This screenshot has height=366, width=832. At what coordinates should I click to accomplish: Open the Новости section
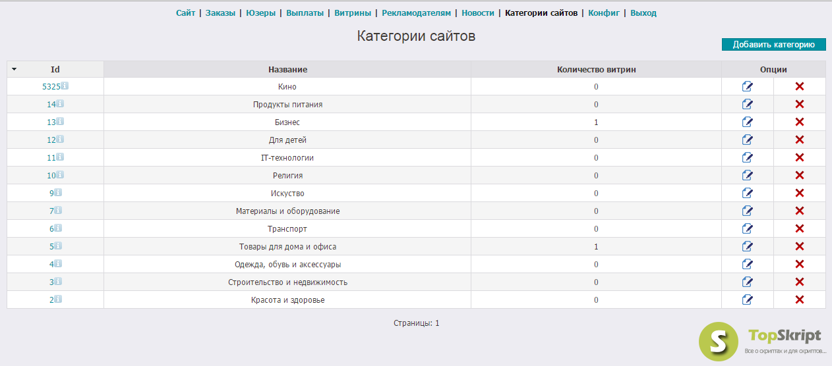click(478, 13)
